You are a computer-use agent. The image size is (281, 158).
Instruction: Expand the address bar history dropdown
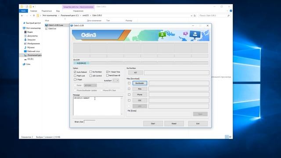(191, 16)
